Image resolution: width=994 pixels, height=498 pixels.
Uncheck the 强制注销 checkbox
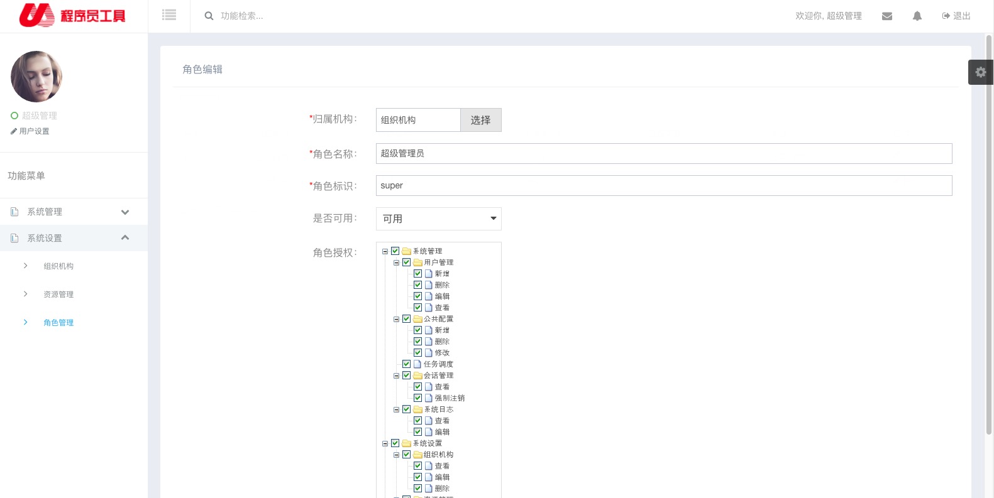[417, 398]
